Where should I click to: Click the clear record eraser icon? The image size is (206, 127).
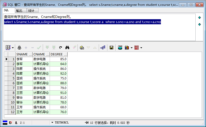[74, 47]
